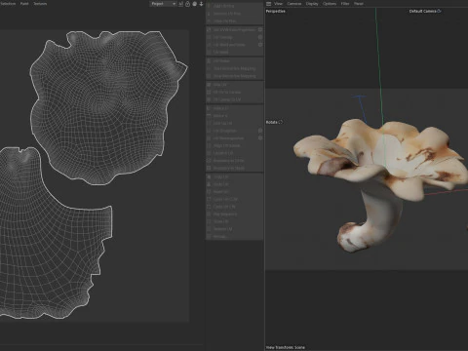Open gear options for UV Straighten
Screen dimensions: 468x351
click(x=260, y=131)
